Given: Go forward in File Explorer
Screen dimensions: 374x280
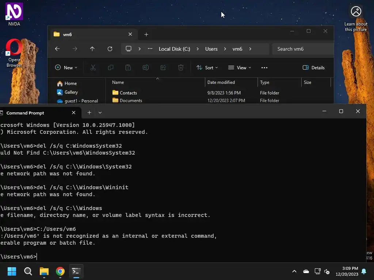Looking at the screenshot, I should pos(75,49).
